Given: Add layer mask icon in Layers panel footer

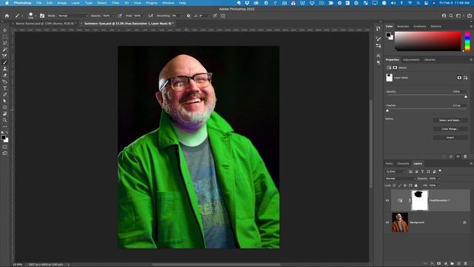Looking at the screenshot, I should tap(439, 264).
